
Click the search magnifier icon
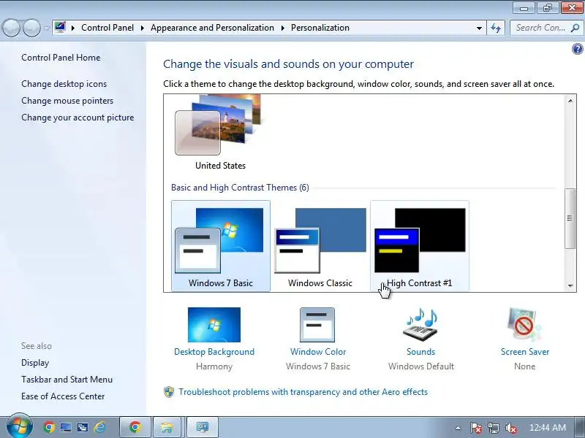coord(575,28)
